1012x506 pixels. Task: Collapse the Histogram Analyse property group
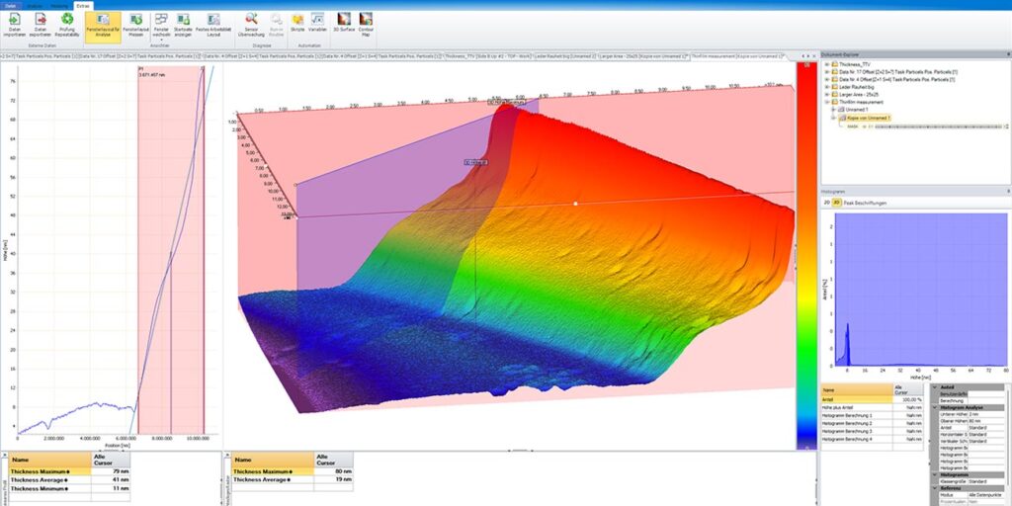click(935, 408)
